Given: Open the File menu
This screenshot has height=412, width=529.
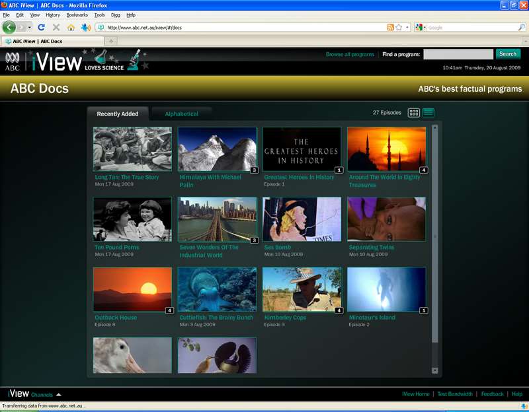Looking at the screenshot, I should click(7, 15).
